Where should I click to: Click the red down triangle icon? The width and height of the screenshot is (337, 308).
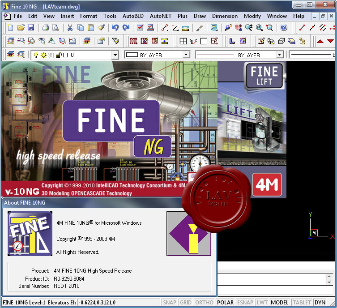pyautogui.click(x=331, y=41)
